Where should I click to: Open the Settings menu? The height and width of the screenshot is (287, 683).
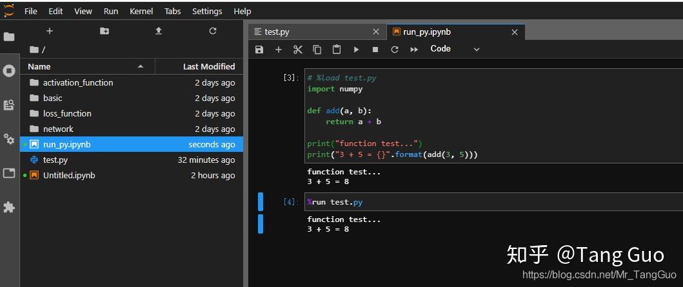pos(207,12)
